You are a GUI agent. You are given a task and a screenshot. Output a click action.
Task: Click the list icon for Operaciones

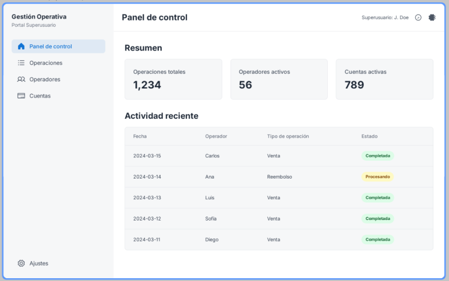[x=21, y=63]
